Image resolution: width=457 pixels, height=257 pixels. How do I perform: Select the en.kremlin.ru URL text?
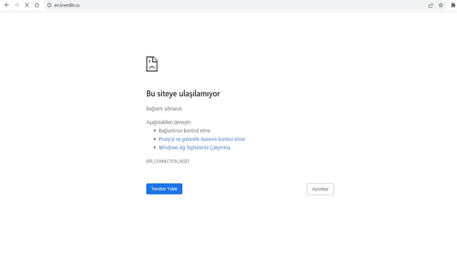pyautogui.click(x=68, y=5)
